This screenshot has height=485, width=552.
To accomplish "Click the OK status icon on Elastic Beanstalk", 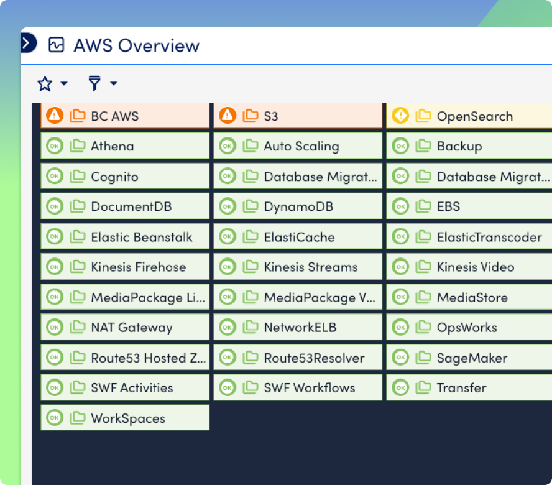I will click(x=55, y=237).
